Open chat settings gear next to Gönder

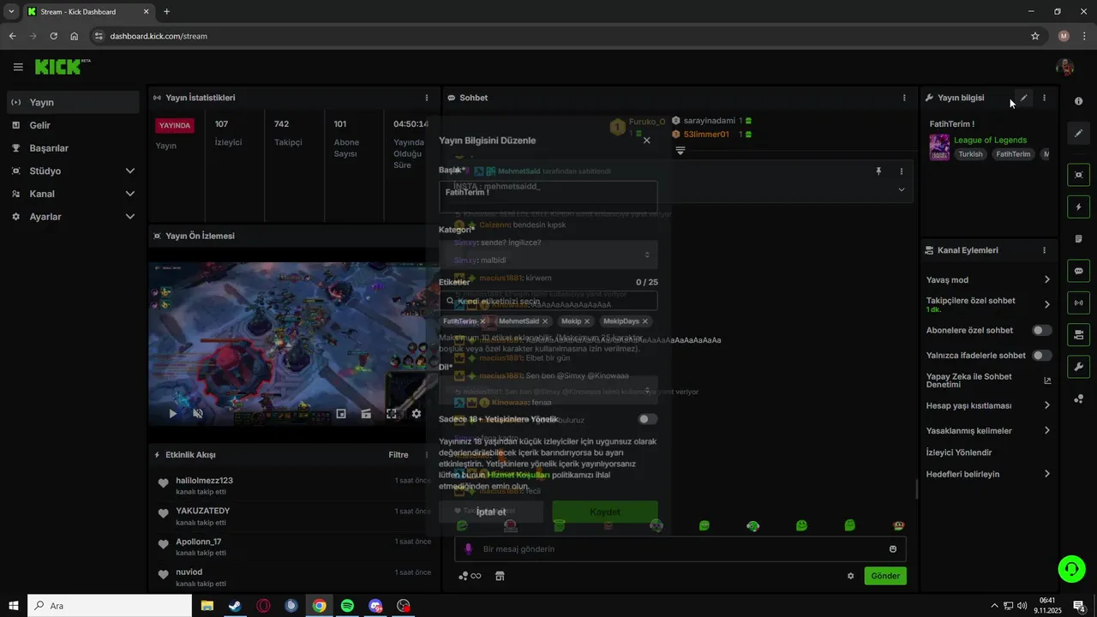coord(850,576)
